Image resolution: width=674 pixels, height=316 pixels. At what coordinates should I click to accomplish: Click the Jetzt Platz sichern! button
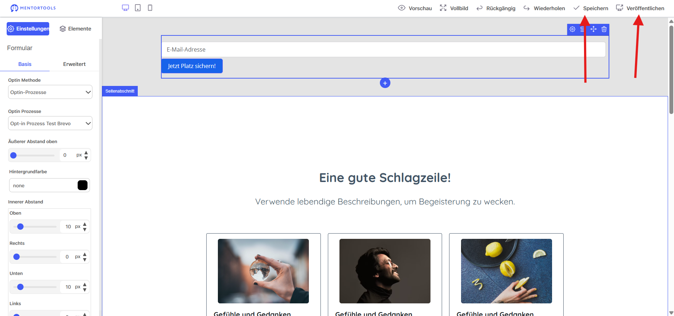point(192,66)
